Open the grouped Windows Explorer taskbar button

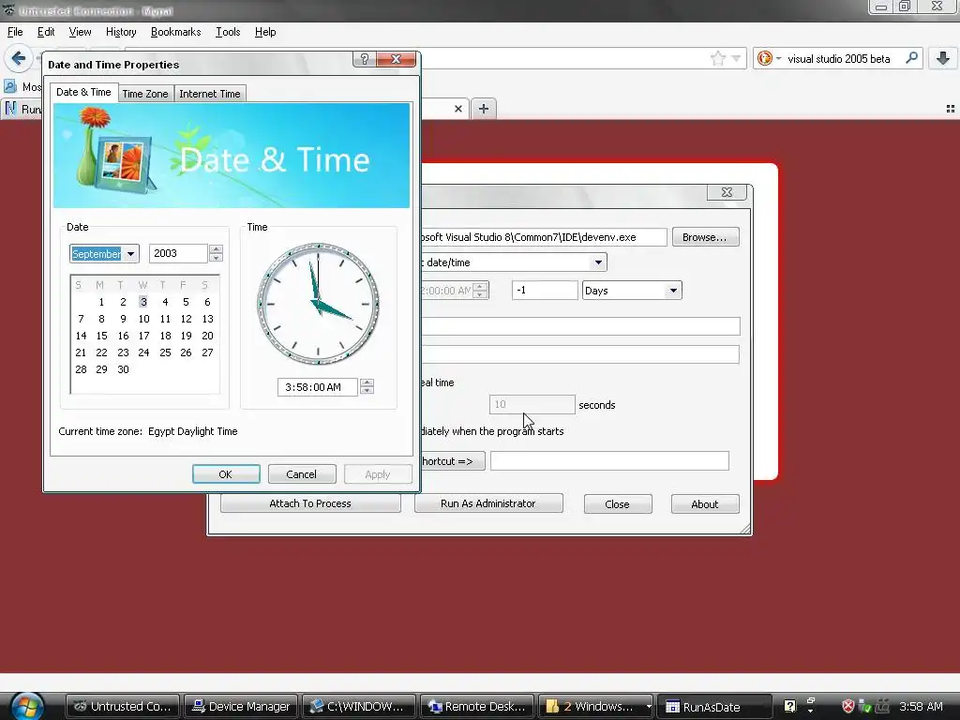(x=595, y=707)
